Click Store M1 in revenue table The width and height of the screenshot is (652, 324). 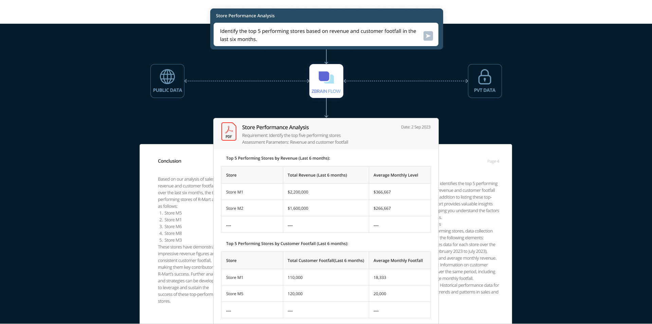pyautogui.click(x=235, y=192)
